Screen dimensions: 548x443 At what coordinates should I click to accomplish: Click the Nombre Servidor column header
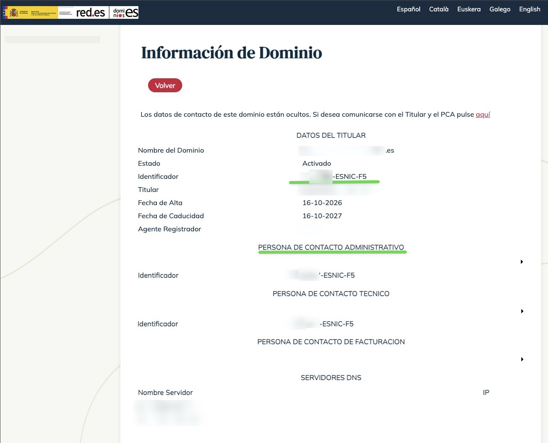click(x=165, y=393)
